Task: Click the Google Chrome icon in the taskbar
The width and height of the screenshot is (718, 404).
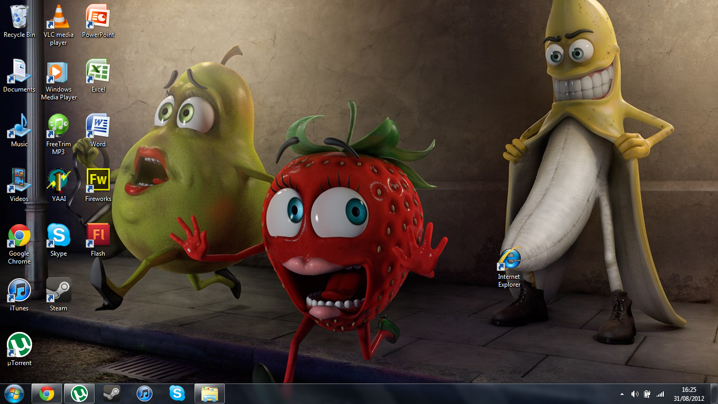Action: pyautogui.click(x=47, y=393)
